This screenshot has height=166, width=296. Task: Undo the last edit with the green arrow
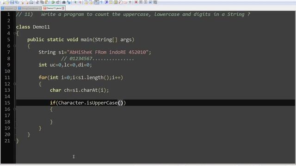point(53,2)
